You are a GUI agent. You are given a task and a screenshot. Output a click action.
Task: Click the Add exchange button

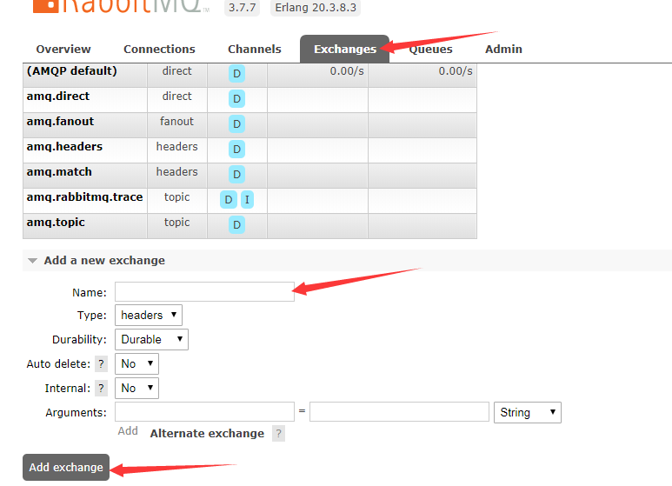tap(66, 467)
